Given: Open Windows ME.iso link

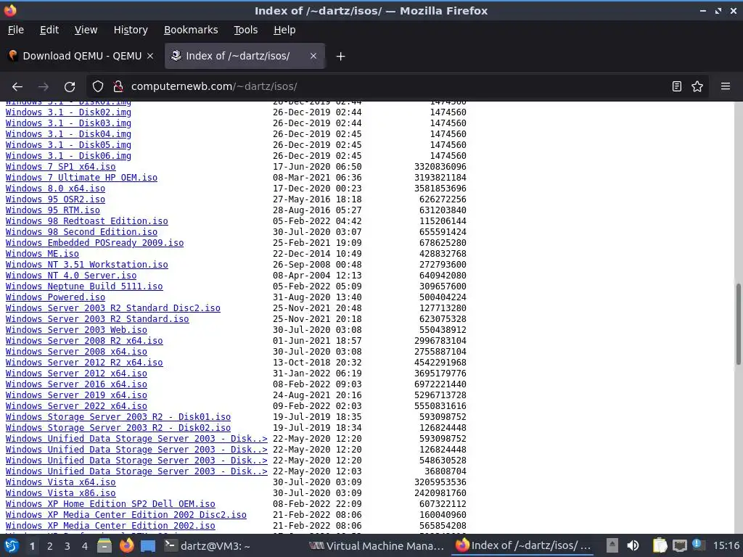Looking at the screenshot, I should point(42,254).
